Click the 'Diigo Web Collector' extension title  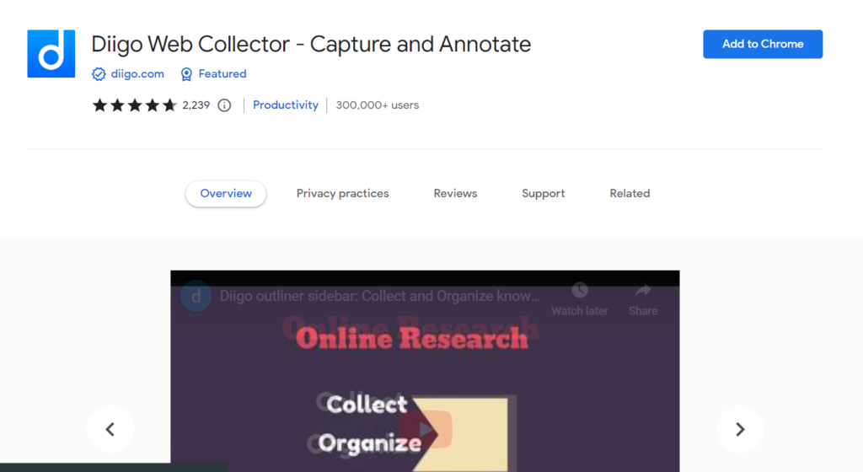point(311,44)
